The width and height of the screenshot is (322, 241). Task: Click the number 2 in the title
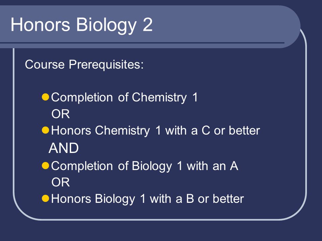click(148, 24)
